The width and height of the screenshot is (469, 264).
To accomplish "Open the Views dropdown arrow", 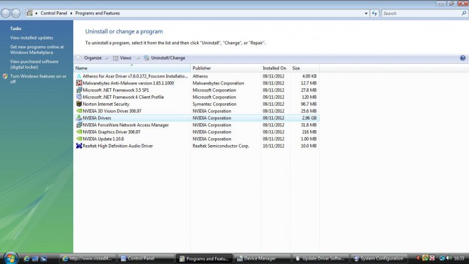I will pos(138,58).
